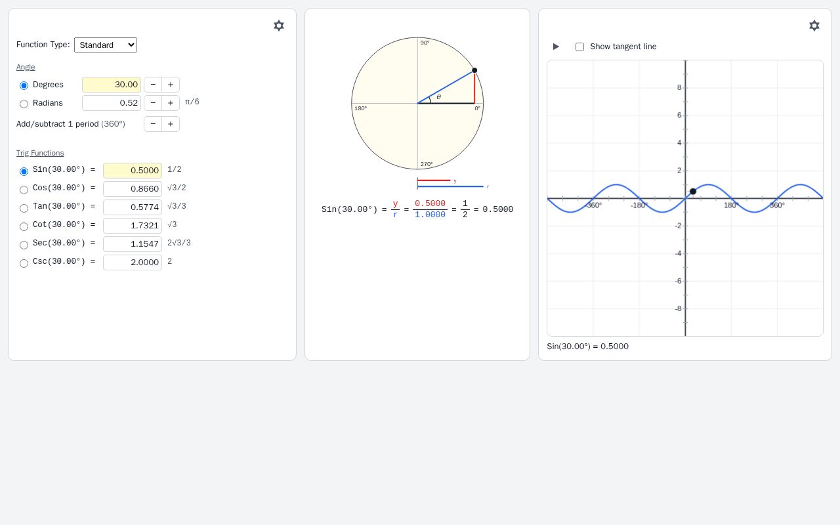The width and height of the screenshot is (840, 525).
Task: Click the 2√3/3 exact secant value
Action: click(179, 243)
